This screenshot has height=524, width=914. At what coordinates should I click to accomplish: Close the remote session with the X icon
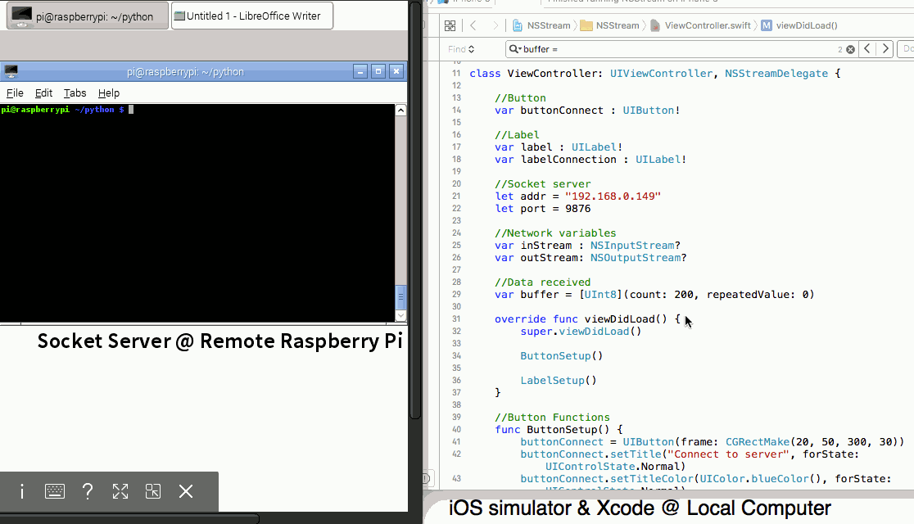point(186,491)
